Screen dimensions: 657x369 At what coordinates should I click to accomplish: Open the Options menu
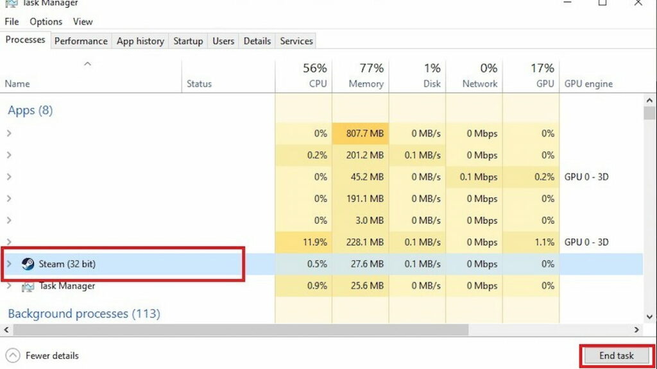(x=46, y=22)
